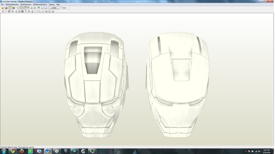Image resolution: width=275 pixels, height=154 pixels.
Task: Save the pattern with the floppy disk icon
Action: 6,8
